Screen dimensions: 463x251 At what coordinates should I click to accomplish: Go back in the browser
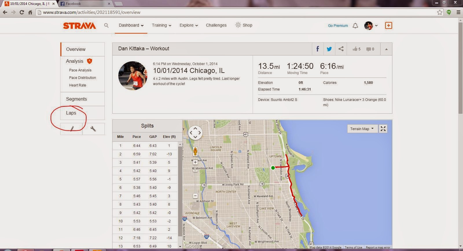pyautogui.click(x=5, y=12)
